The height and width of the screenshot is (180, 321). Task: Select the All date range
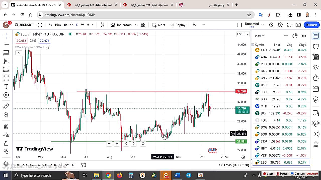[73, 165]
